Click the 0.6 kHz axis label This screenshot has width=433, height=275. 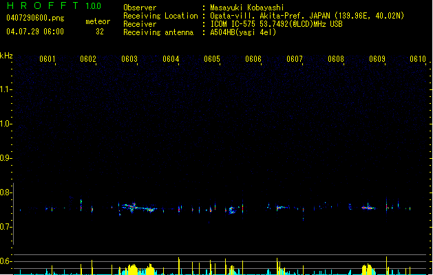6,261
